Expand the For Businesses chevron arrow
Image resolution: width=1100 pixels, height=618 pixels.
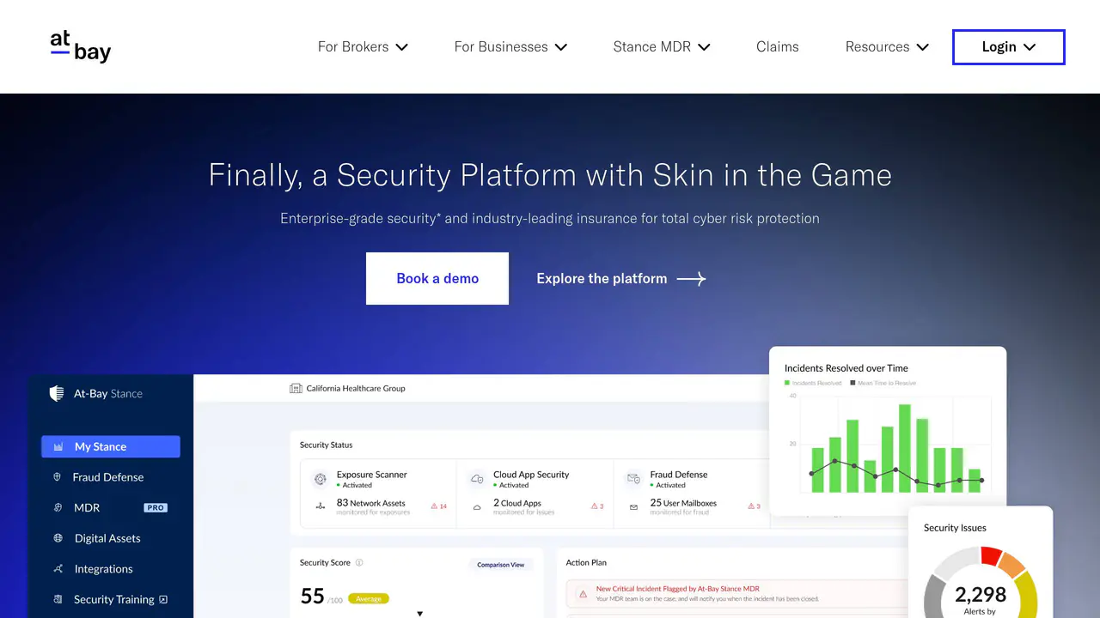pos(561,47)
